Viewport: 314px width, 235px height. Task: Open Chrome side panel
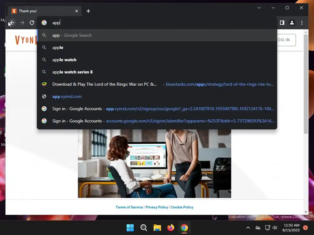(x=282, y=23)
